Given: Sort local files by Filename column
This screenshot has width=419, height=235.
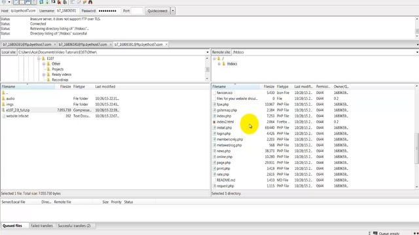Looking at the screenshot, I should [27, 87].
